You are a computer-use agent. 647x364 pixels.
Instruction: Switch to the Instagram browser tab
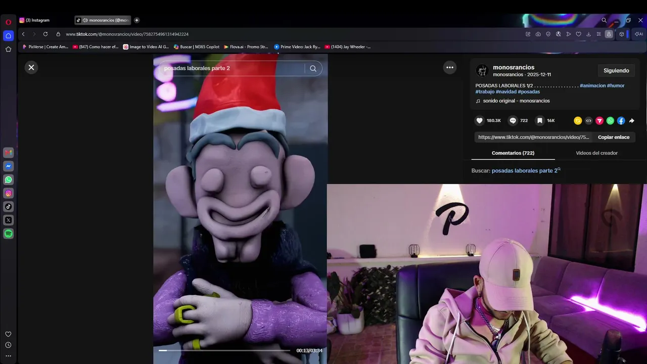(x=44, y=20)
